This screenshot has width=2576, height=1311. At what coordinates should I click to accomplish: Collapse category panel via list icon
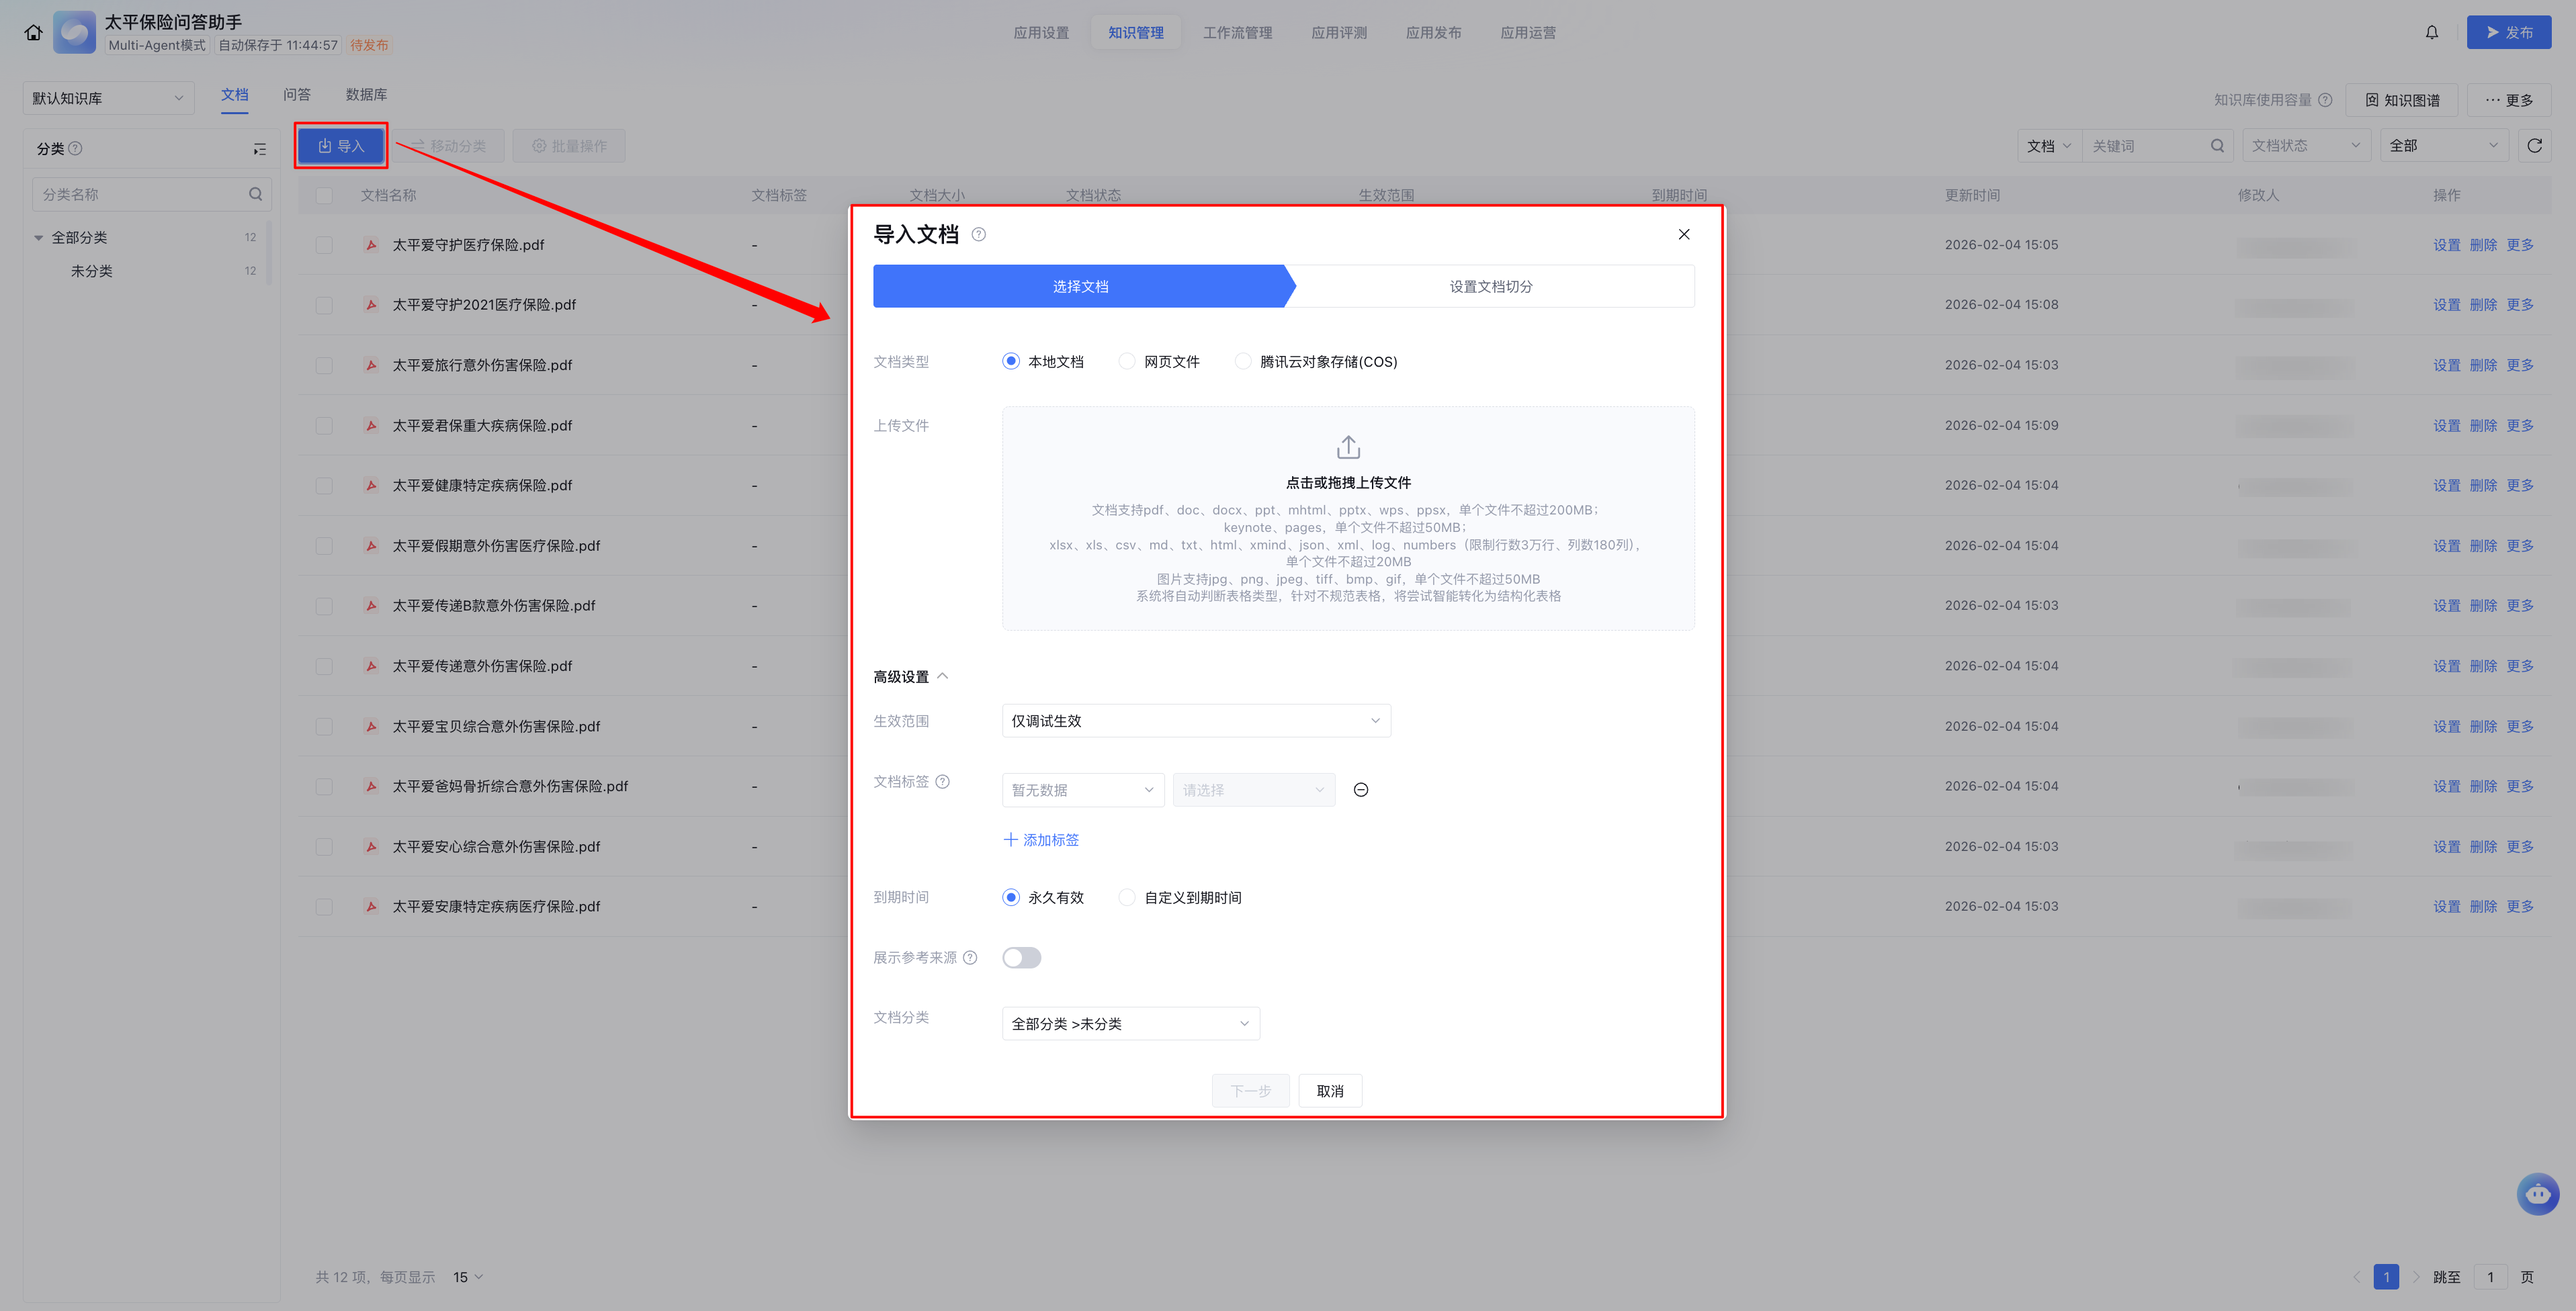tap(259, 149)
